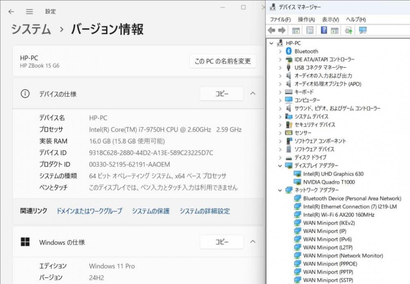Screen dimensions: 410x284
Task: Click the USB connector manager category icon
Action: pyautogui.click(x=289, y=68)
